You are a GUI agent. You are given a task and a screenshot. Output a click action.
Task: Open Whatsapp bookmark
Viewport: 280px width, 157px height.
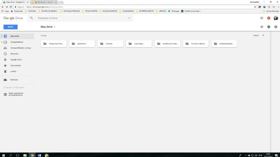coord(174,11)
